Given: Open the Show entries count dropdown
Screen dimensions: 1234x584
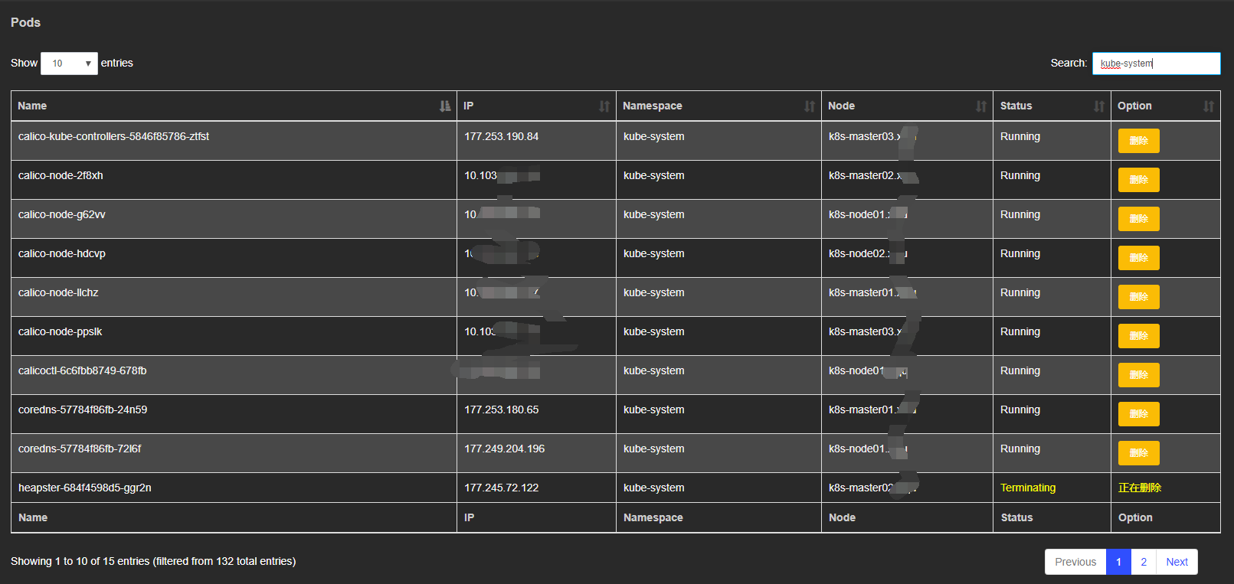Looking at the screenshot, I should (x=69, y=64).
